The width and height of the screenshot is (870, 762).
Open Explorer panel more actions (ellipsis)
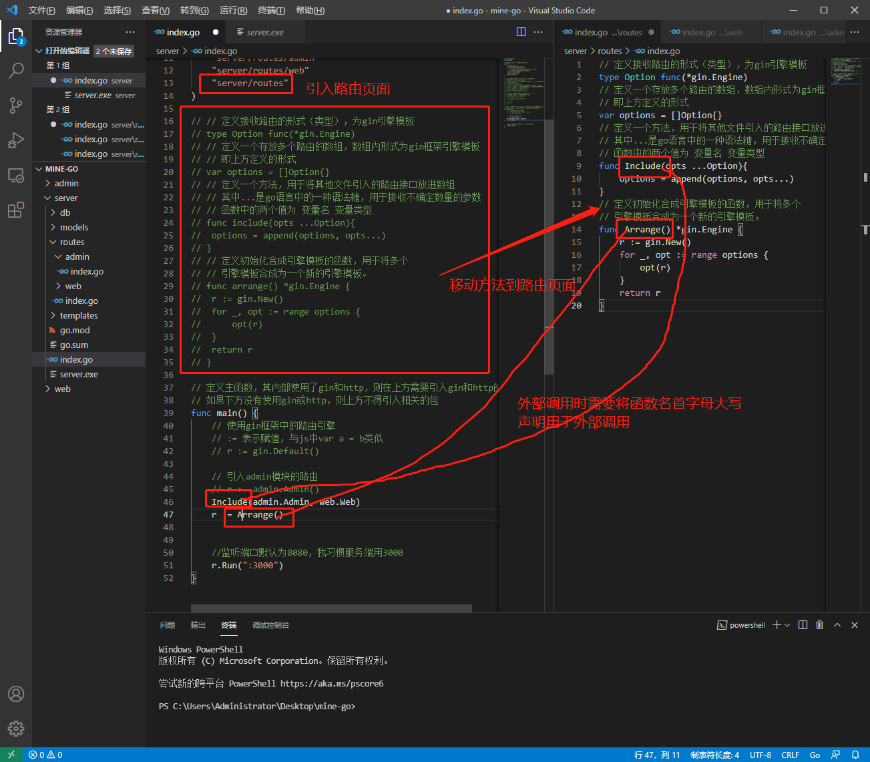[x=130, y=32]
